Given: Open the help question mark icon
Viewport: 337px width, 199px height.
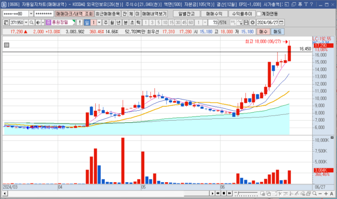Looking at the screenshot, I should (312, 4).
